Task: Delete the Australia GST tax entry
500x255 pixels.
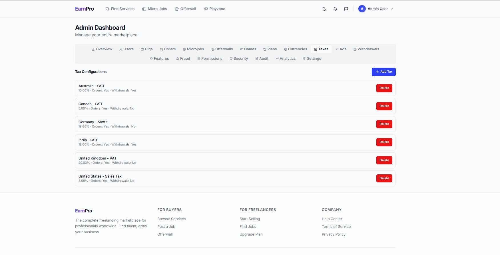Action: click(x=384, y=88)
